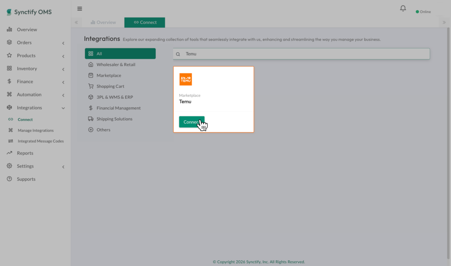Select the All integrations category
This screenshot has width=451, height=266.
tap(120, 54)
